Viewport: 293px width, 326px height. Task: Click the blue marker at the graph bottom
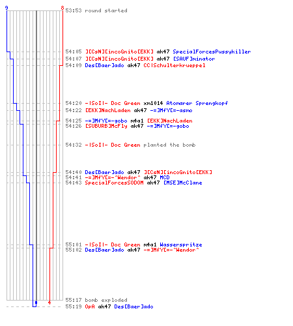[x=36, y=303]
